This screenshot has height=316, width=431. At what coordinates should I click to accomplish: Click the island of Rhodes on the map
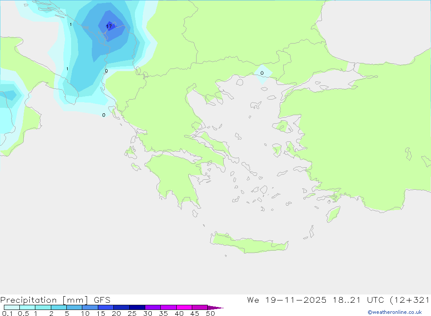click(333, 214)
